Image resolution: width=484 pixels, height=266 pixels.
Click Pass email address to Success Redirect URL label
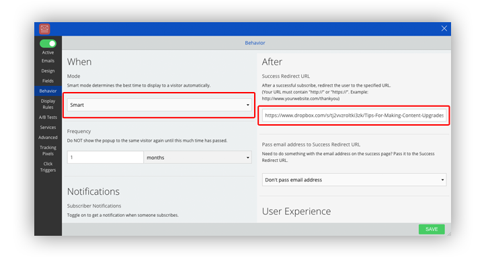click(x=311, y=144)
